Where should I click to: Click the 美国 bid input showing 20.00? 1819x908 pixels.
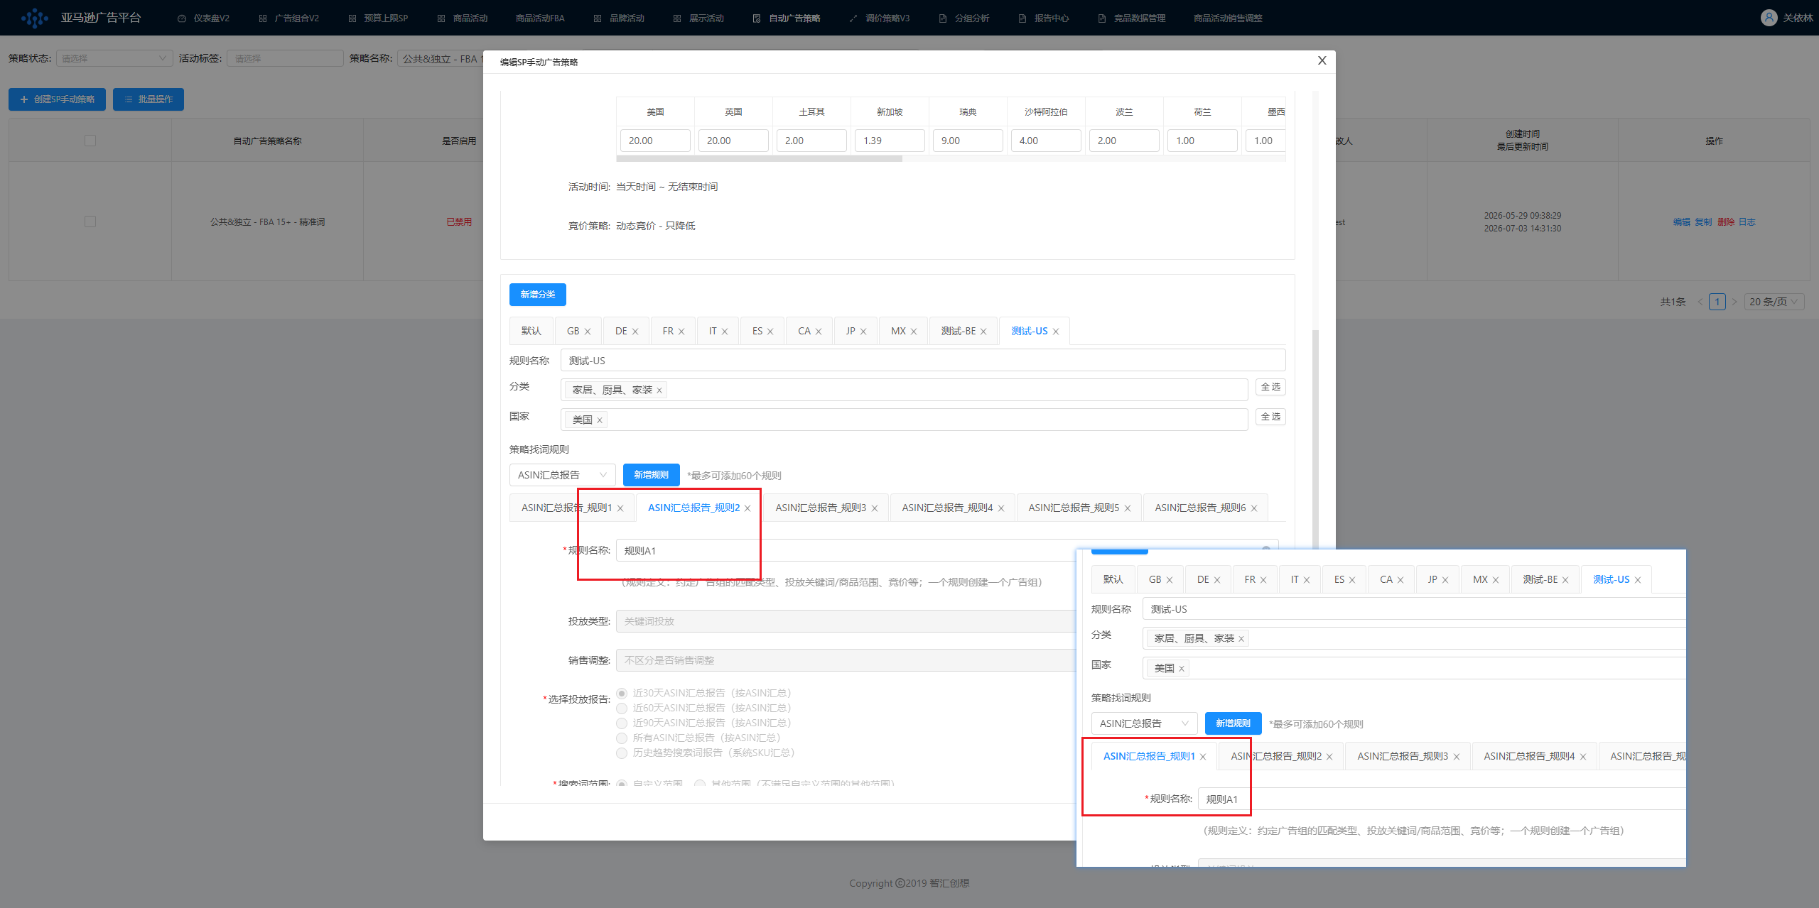point(655,141)
